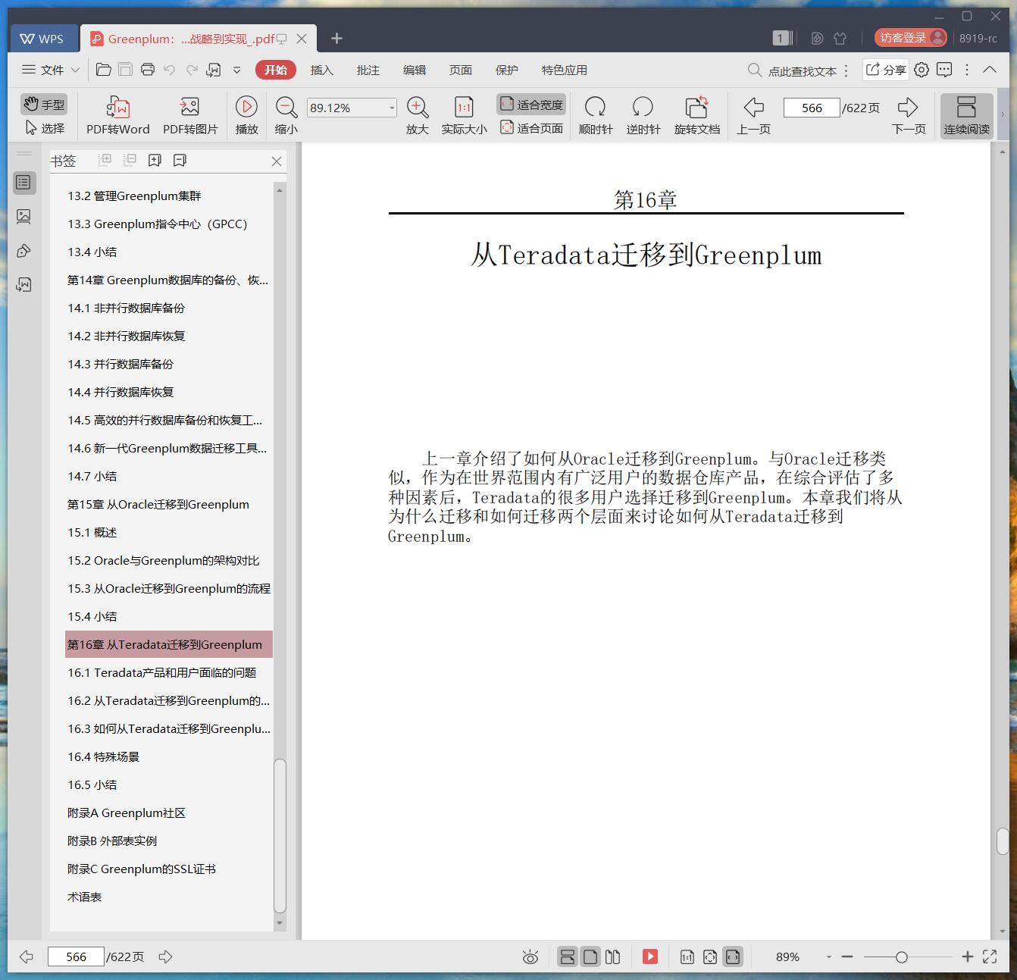
Task: Start slideshow with 播放 button
Action: (x=246, y=115)
